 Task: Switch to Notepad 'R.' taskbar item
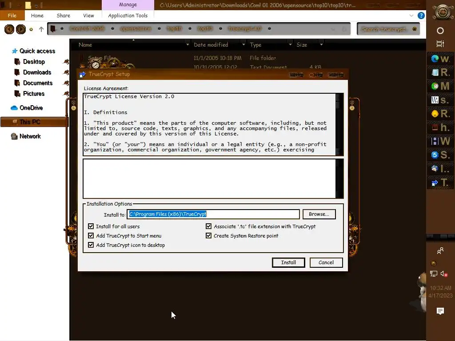click(440, 72)
